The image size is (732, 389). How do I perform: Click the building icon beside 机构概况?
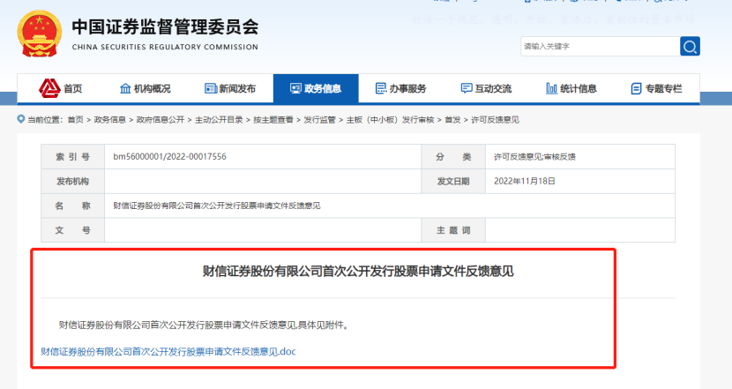(x=125, y=88)
